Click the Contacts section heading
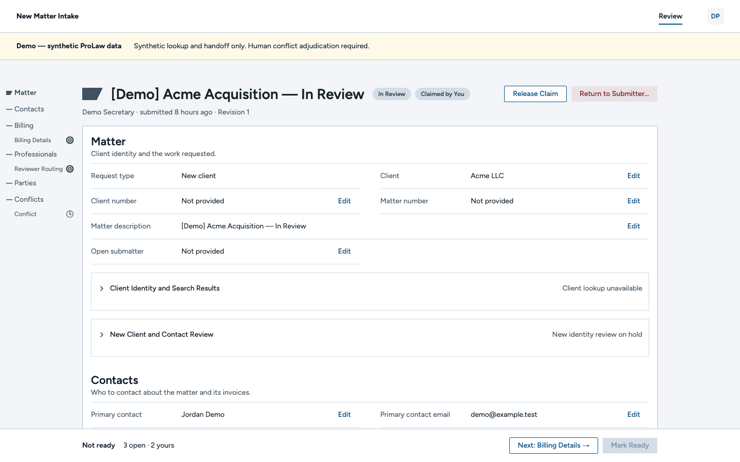Viewport: 740px width, 462px height. tap(115, 380)
